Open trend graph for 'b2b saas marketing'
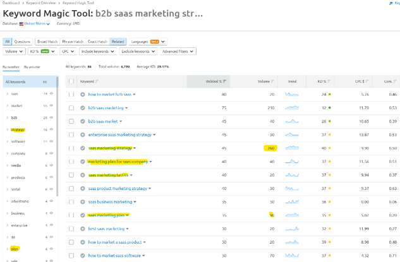 pyautogui.click(x=292, y=108)
